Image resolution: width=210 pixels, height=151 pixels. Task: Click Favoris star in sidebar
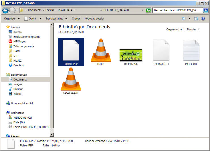point(8,27)
